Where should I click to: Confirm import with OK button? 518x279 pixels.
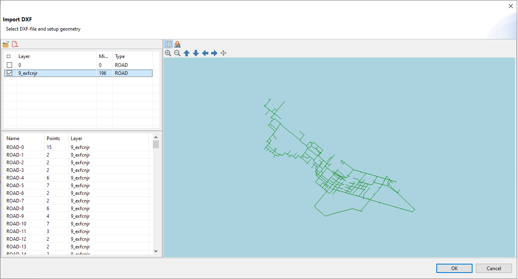pos(454,269)
